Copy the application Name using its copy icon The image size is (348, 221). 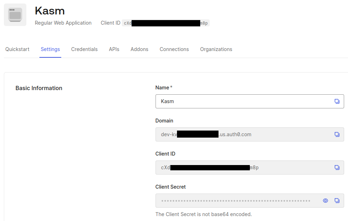(x=337, y=101)
